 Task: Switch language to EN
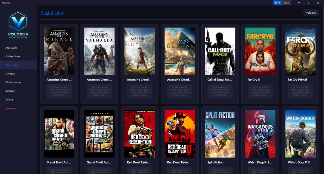click(286, 3)
